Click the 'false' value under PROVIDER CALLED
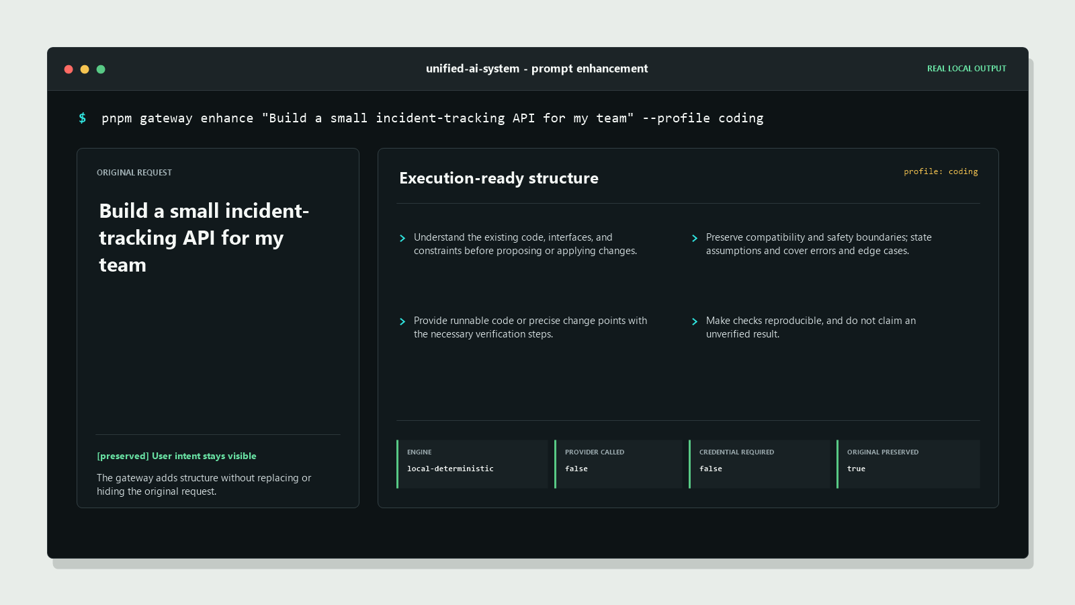 pyautogui.click(x=576, y=469)
